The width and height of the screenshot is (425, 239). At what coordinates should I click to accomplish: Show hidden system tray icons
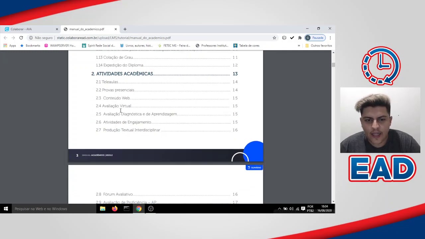click(x=279, y=209)
